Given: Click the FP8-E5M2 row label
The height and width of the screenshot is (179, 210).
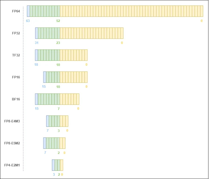Looking at the screenshot, I should pos(12,143).
